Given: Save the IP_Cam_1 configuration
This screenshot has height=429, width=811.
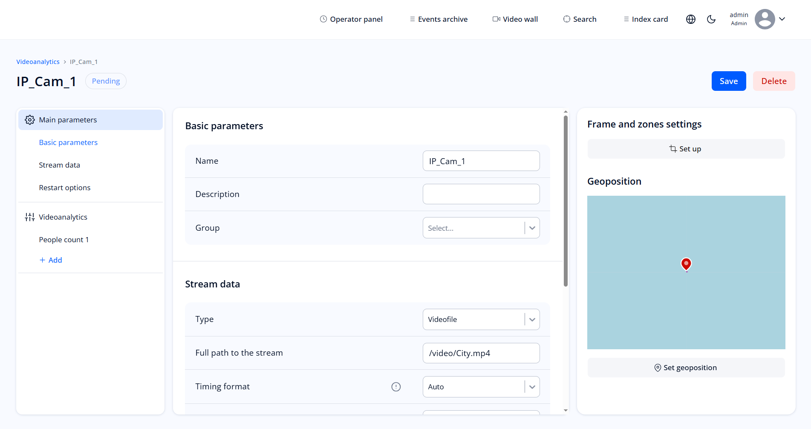Looking at the screenshot, I should pyautogui.click(x=729, y=81).
